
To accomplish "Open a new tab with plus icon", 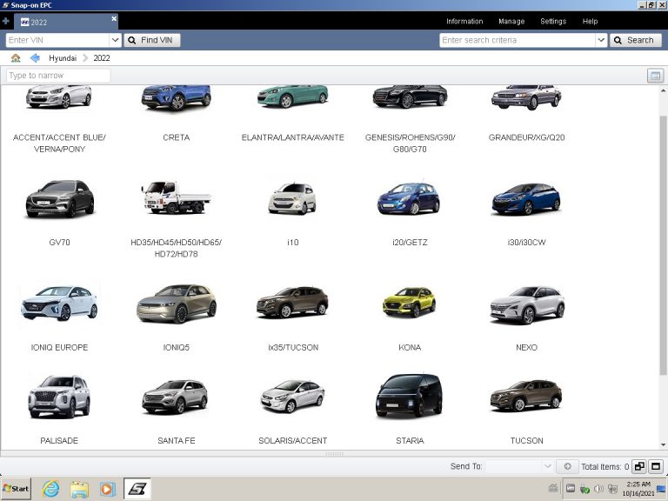I will click(6, 21).
